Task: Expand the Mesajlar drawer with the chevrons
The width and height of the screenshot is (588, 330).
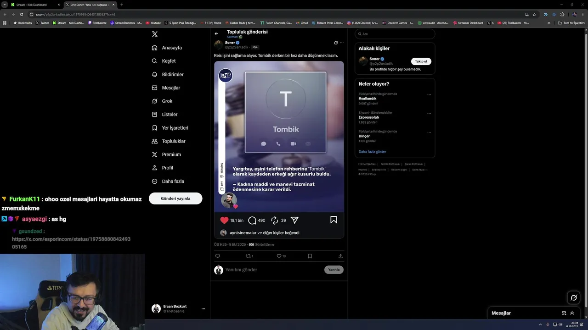Action: 572,313
